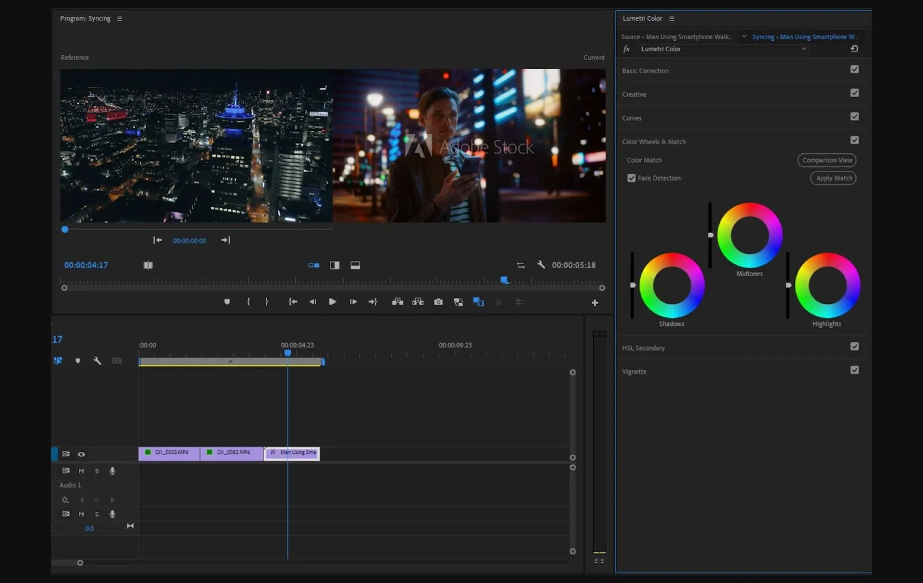Uncheck the Face Detection checkbox
The image size is (923, 583).
click(632, 178)
